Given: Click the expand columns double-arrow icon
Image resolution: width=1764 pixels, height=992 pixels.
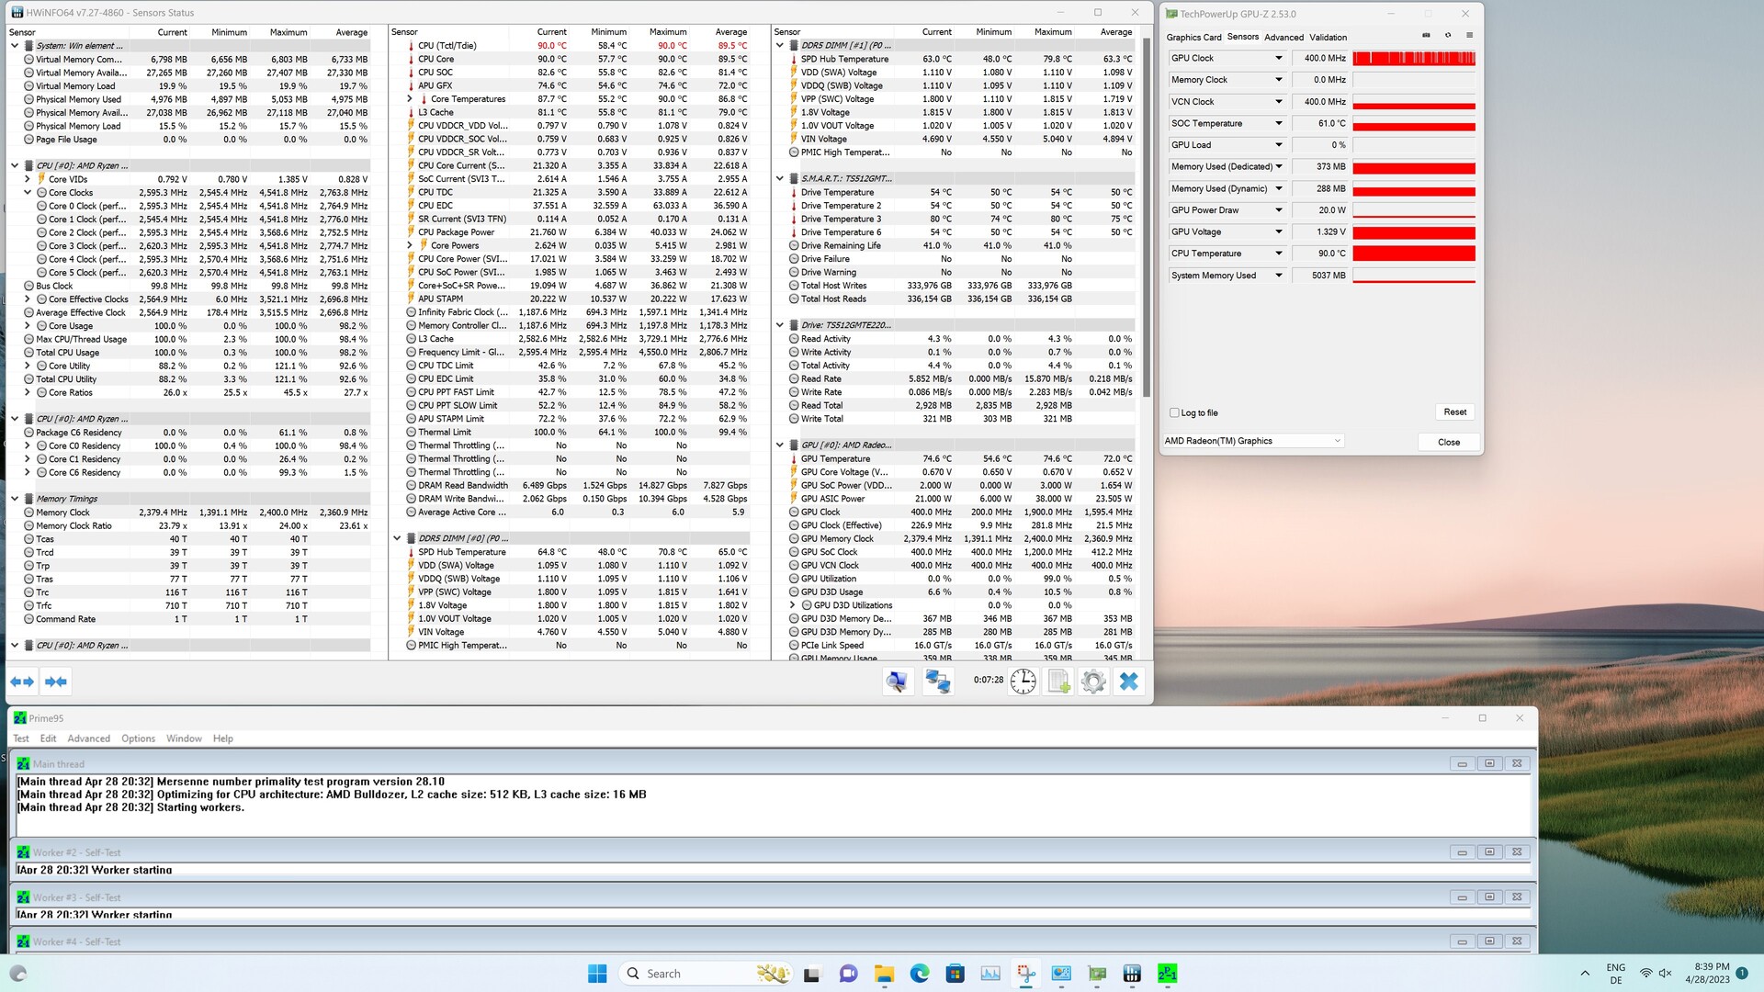Looking at the screenshot, I should pyautogui.click(x=22, y=682).
